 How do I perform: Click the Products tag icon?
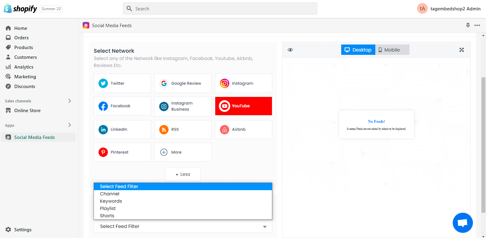[x=8, y=47]
